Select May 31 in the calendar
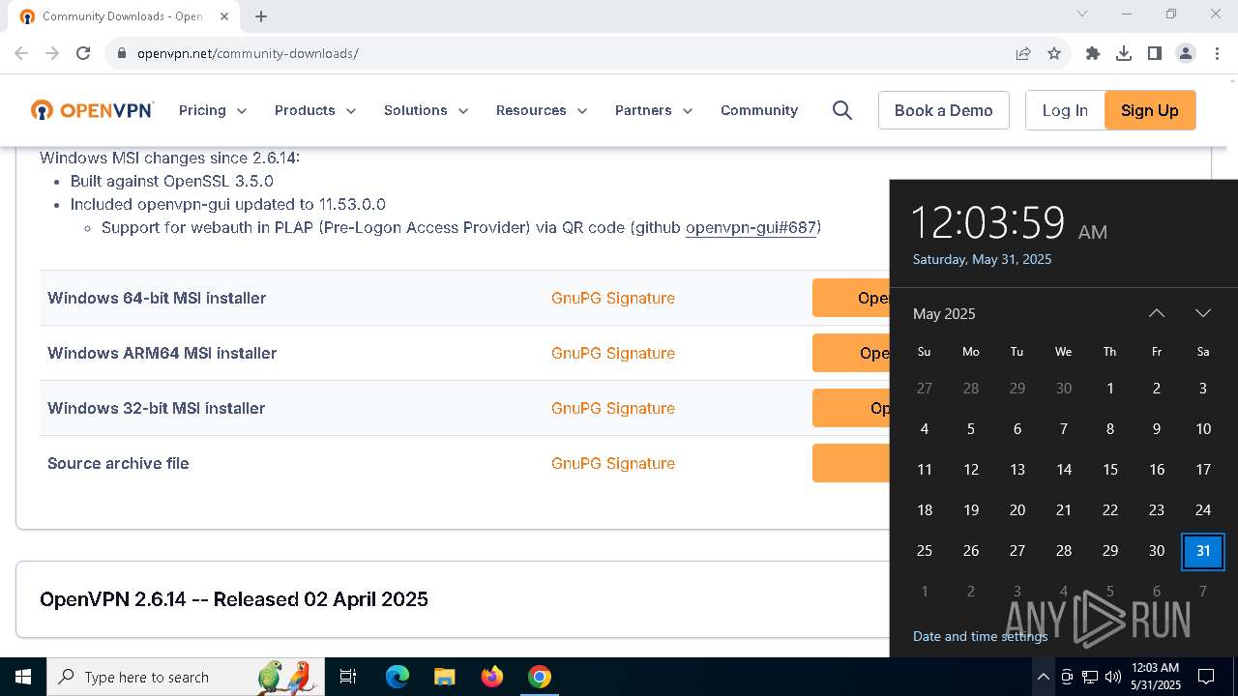Viewport: 1238px width, 696px height. click(x=1203, y=551)
